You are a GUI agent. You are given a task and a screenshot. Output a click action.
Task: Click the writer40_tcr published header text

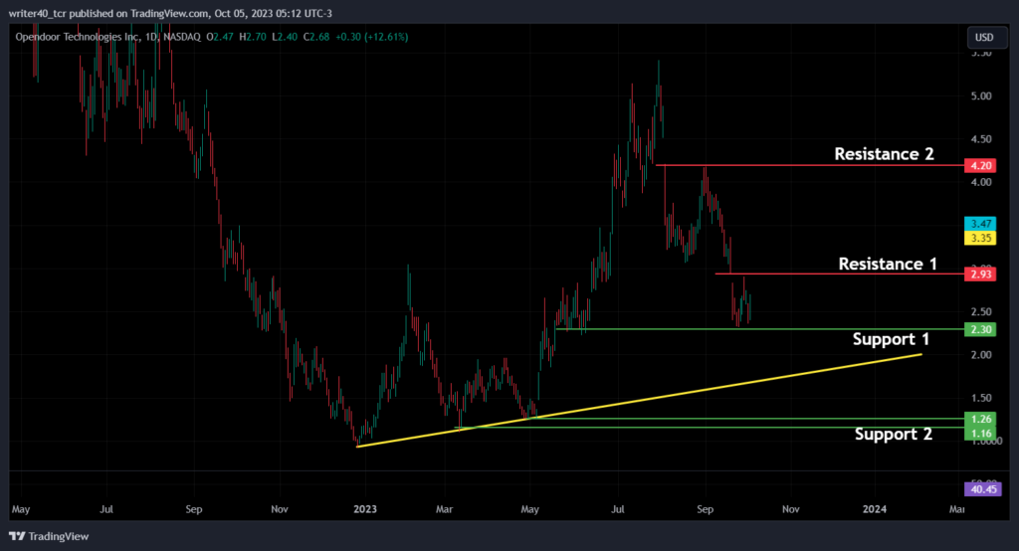[170, 14]
